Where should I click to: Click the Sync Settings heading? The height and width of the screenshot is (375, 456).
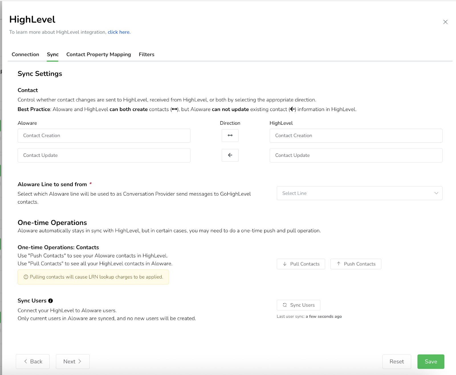point(40,74)
